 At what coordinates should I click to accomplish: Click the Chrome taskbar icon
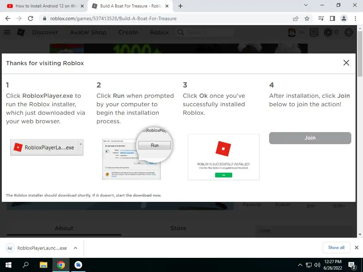61,265
